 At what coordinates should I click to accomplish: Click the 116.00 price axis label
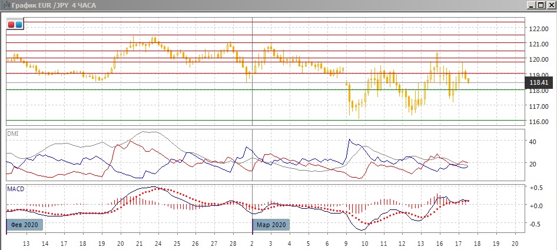pos(539,122)
